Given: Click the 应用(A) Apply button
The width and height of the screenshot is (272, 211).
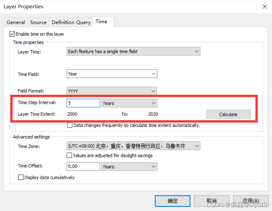Looking at the screenshot, I should pos(251,201).
